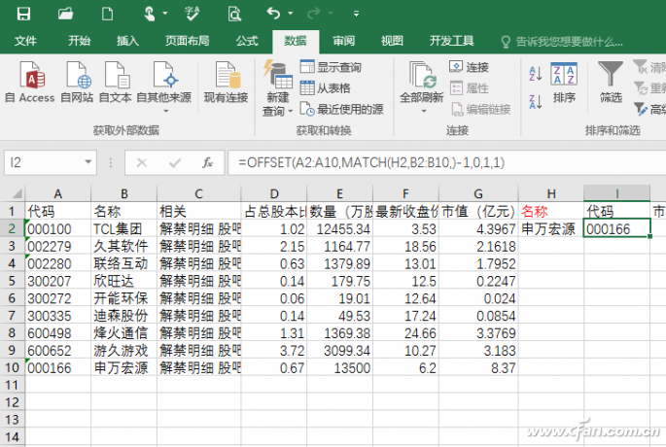The height and width of the screenshot is (447, 666).
Task: Click cell containing TCL集团
Action: coord(123,229)
